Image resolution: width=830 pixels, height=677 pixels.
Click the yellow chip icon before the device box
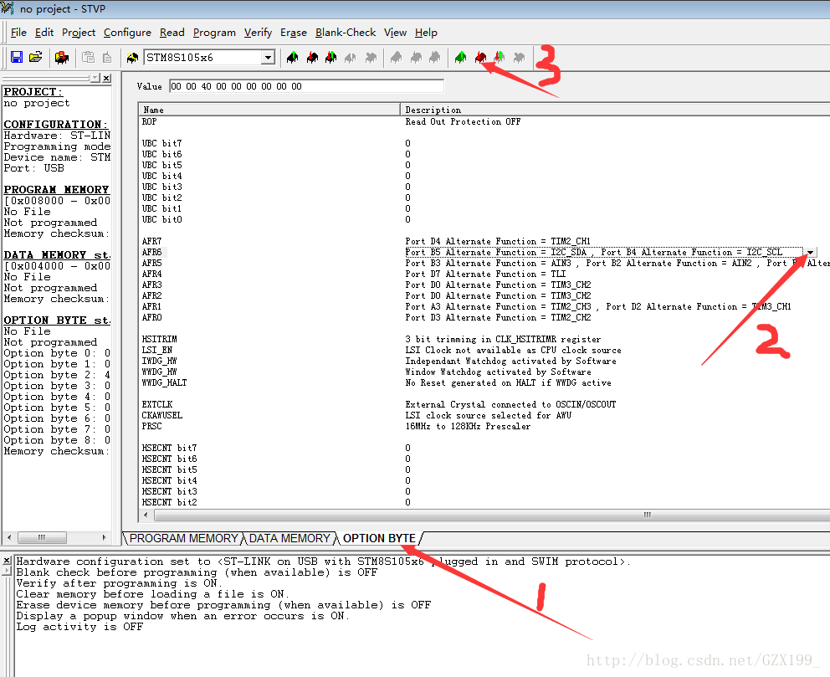(132, 57)
